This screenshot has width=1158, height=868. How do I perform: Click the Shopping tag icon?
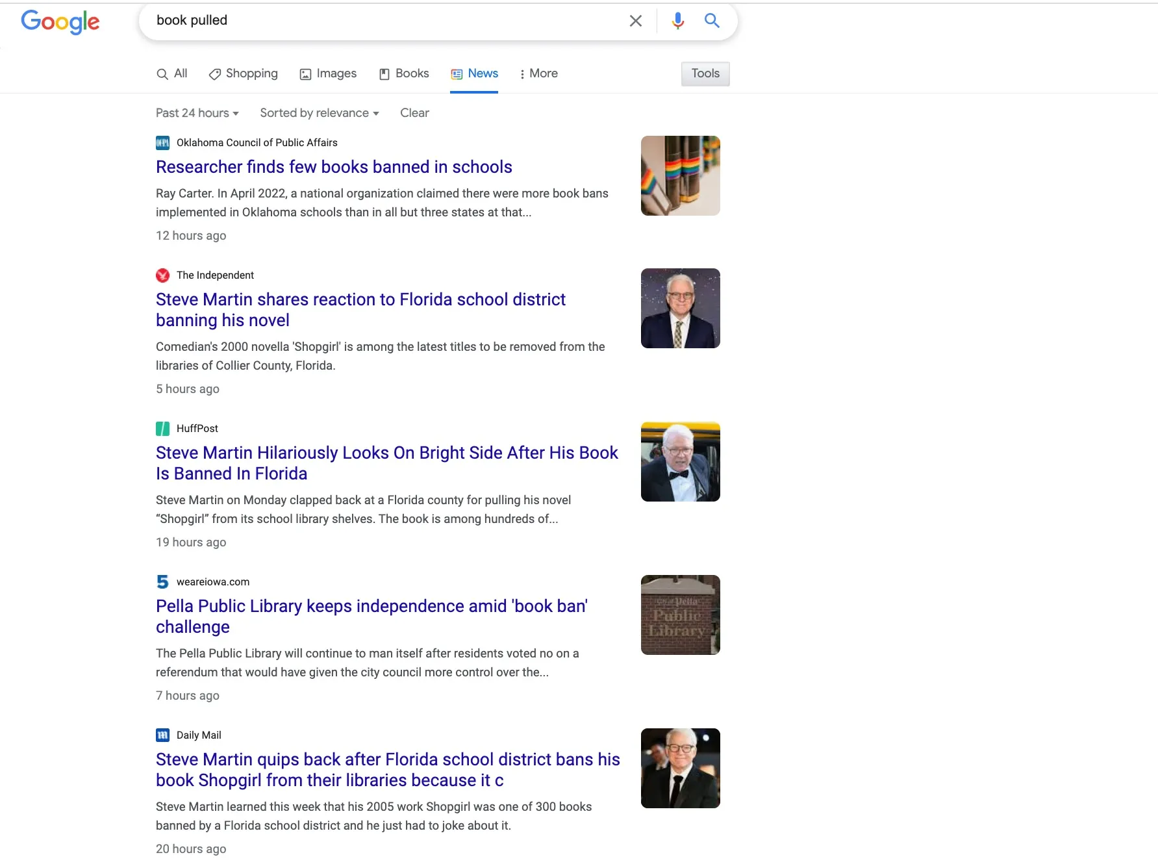point(214,74)
